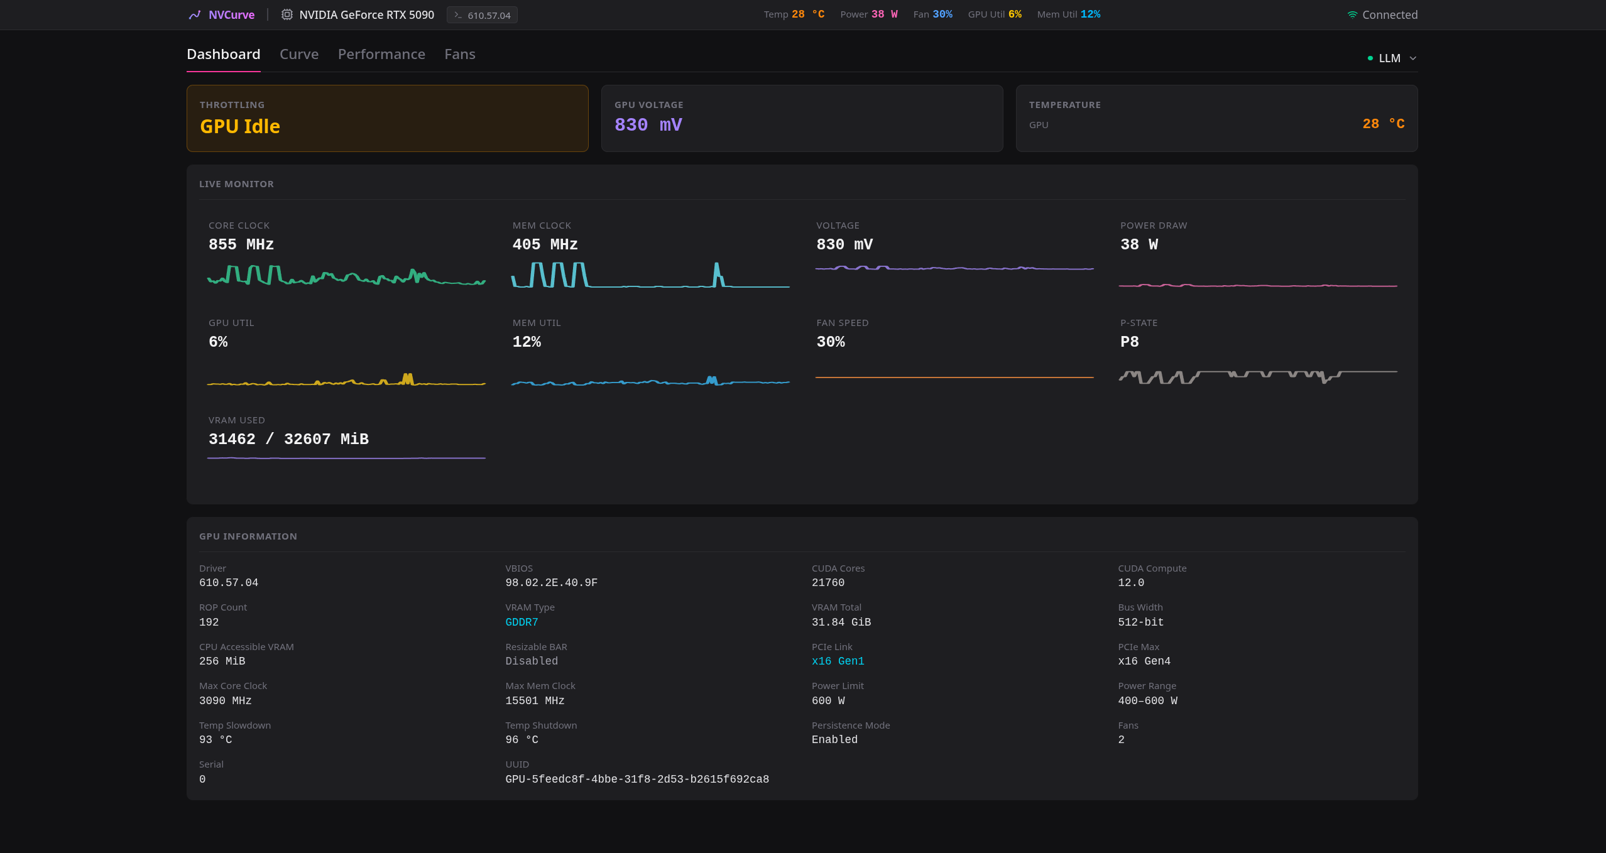Click the 400–600 W power range value
Viewport: 1606px width, 853px height.
tap(1148, 701)
